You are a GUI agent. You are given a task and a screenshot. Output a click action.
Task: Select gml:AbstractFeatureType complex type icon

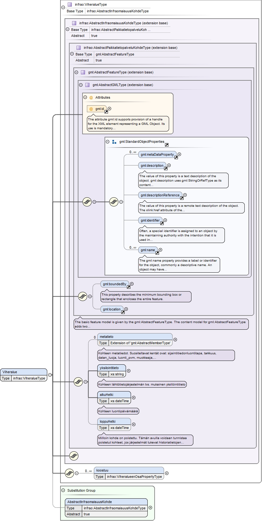coord(83,72)
